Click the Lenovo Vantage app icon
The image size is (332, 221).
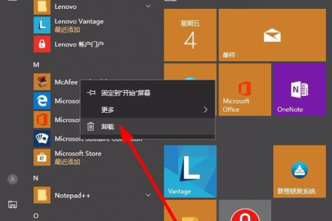[x=42, y=25]
